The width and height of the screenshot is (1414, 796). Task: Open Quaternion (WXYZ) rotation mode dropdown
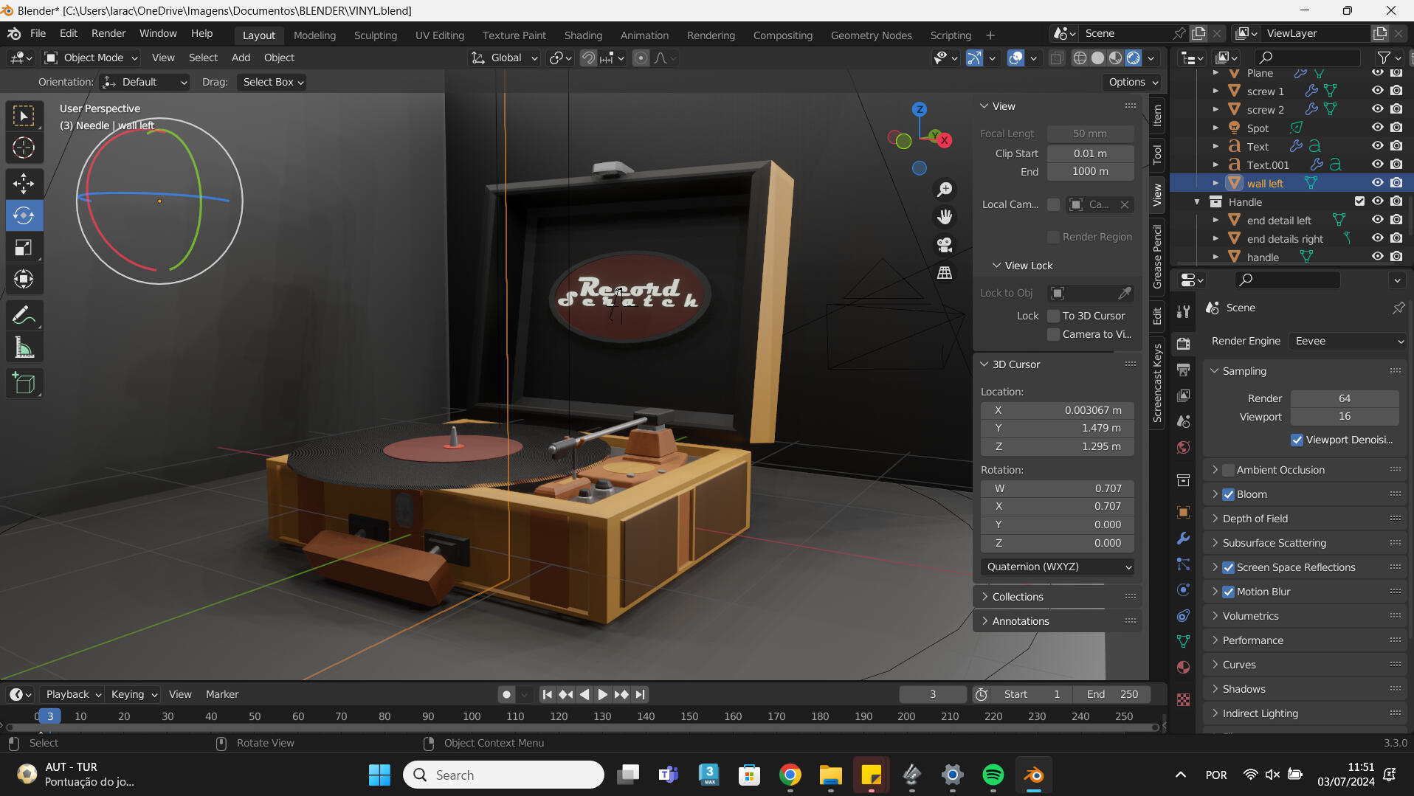pos(1058,567)
